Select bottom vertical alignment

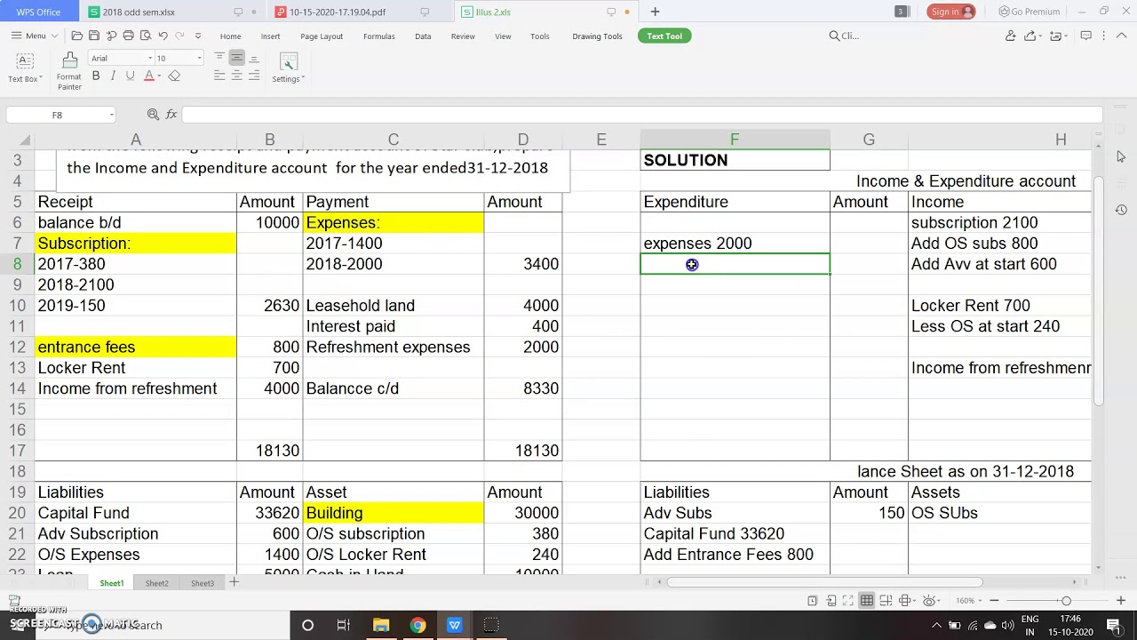pyautogui.click(x=254, y=58)
